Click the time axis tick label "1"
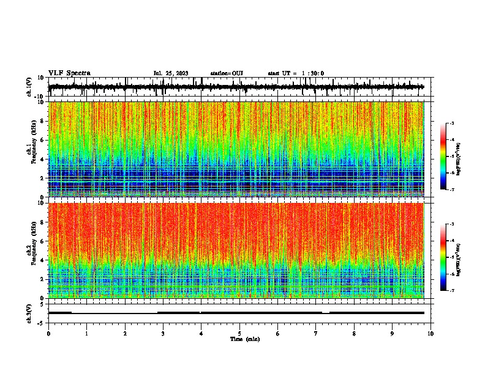 pyautogui.click(x=86, y=334)
